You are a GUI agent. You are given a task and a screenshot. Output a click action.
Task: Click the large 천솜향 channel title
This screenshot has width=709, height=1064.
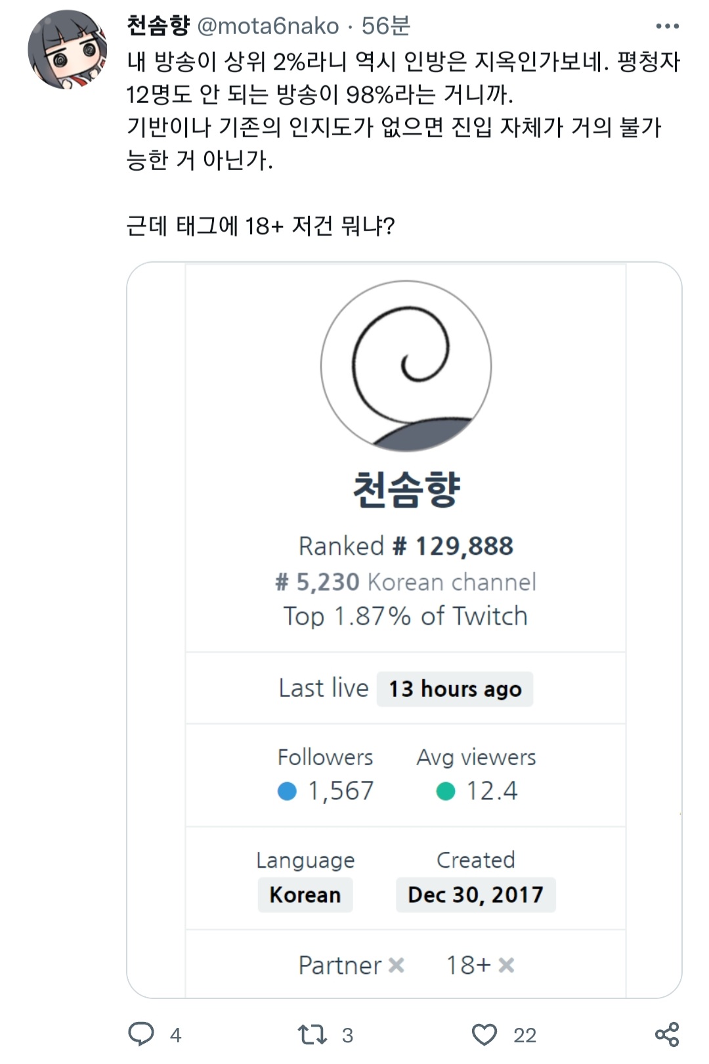tap(406, 490)
